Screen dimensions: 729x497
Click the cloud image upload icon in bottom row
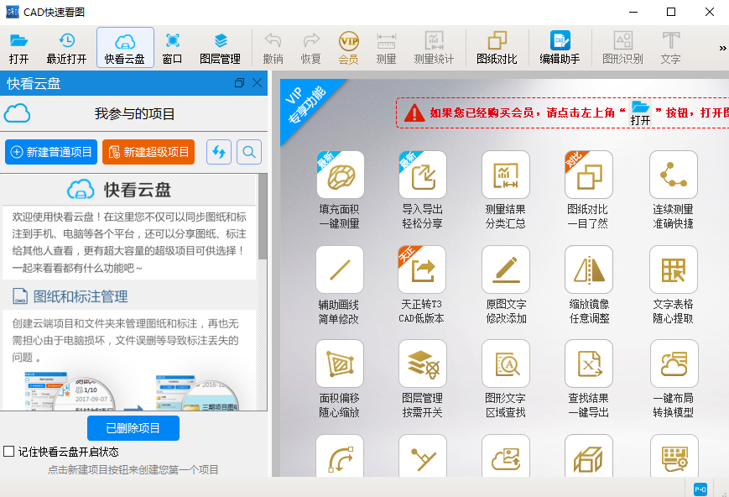pos(506,456)
